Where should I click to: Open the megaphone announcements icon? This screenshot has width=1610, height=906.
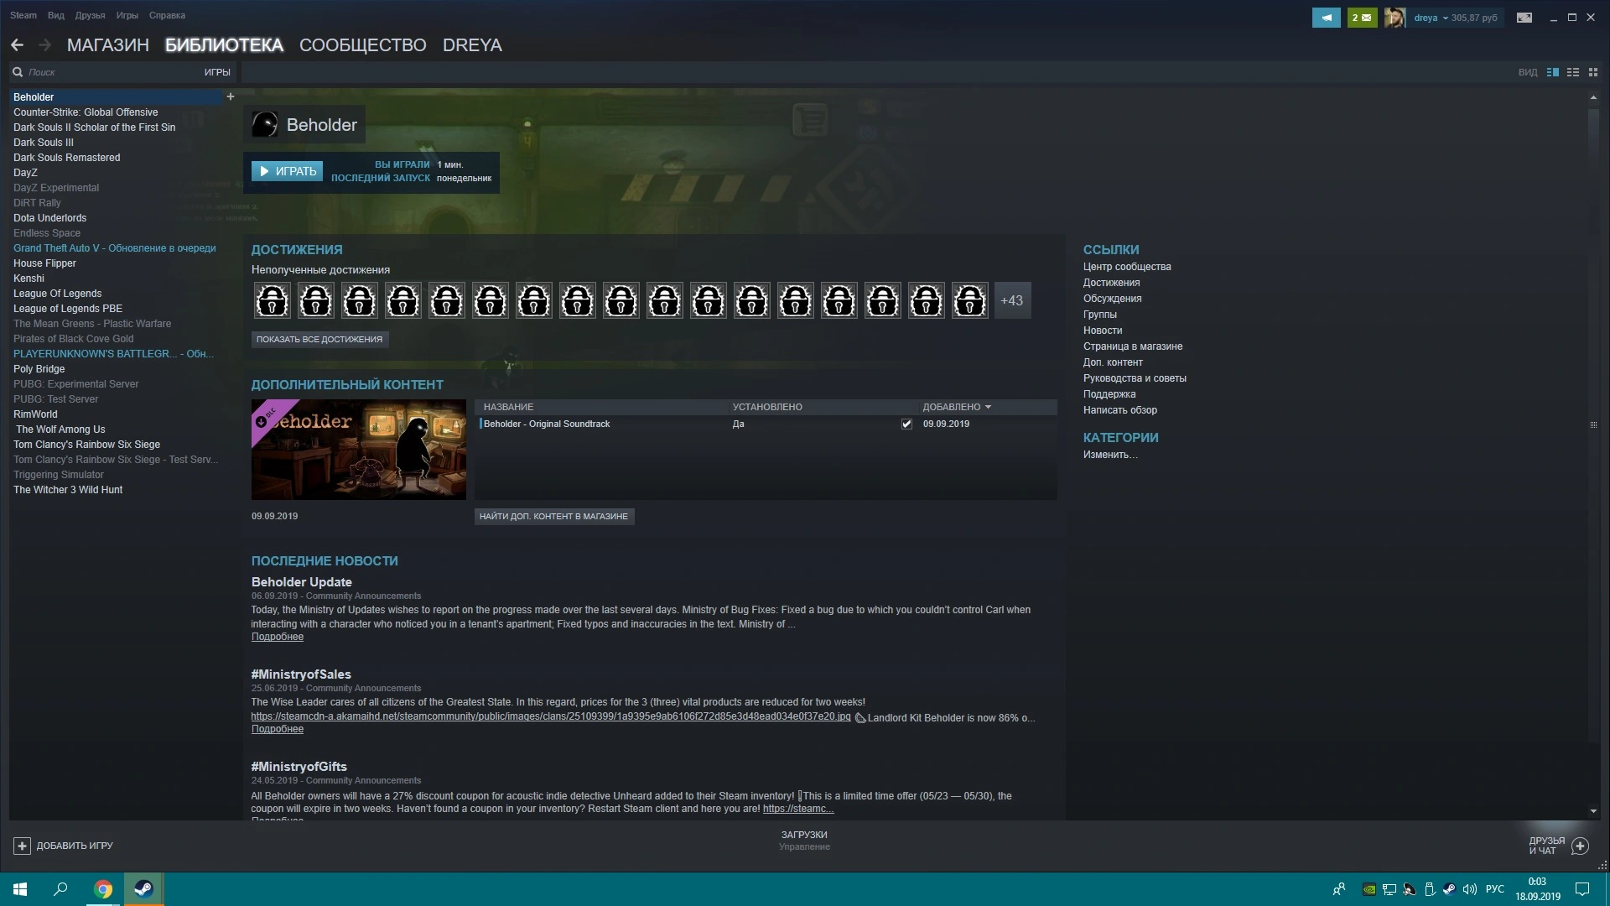pyautogui.click(x=1327, y=18)
